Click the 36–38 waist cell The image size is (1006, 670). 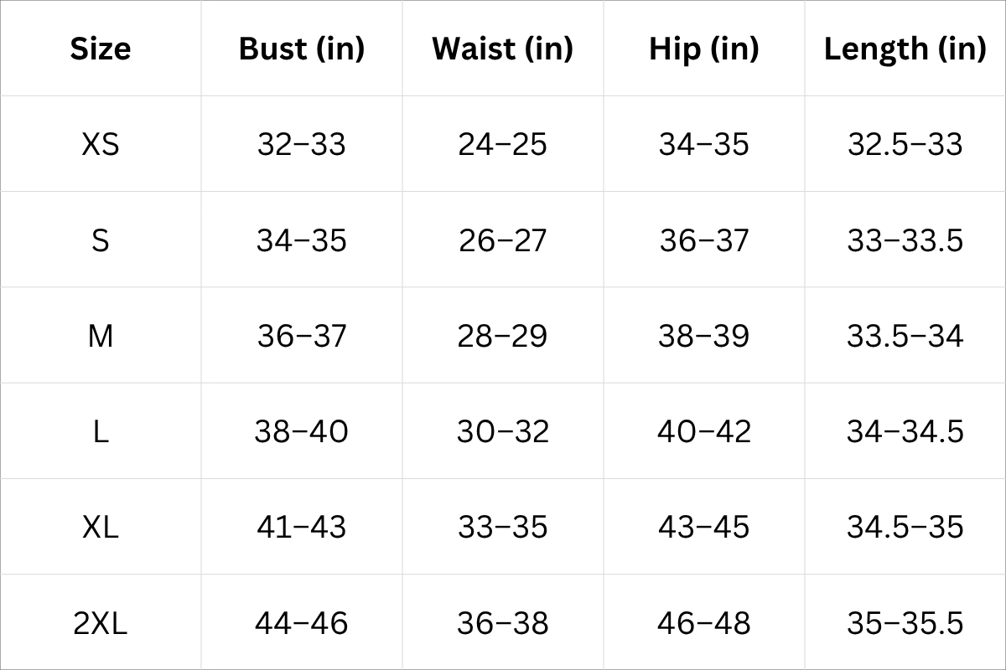(x=503, y=623)
